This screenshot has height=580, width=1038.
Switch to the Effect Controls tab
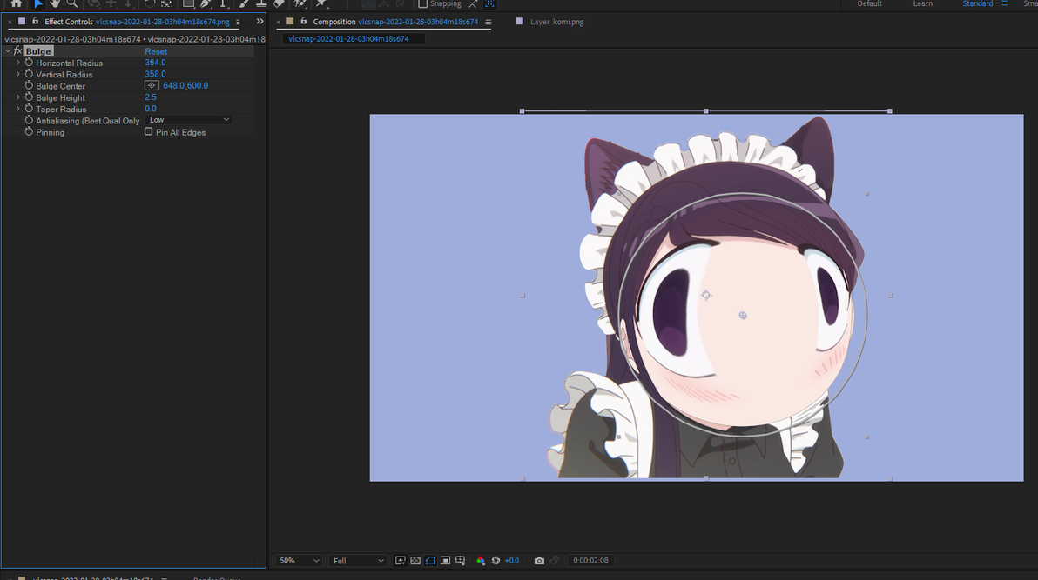pos(137,22)
